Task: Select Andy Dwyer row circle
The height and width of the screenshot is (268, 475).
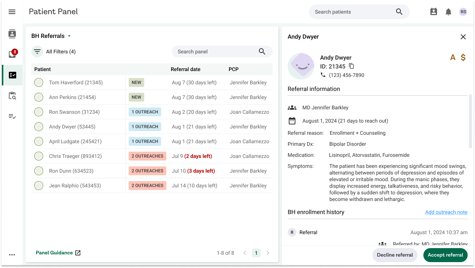Action: click(39, 127)
